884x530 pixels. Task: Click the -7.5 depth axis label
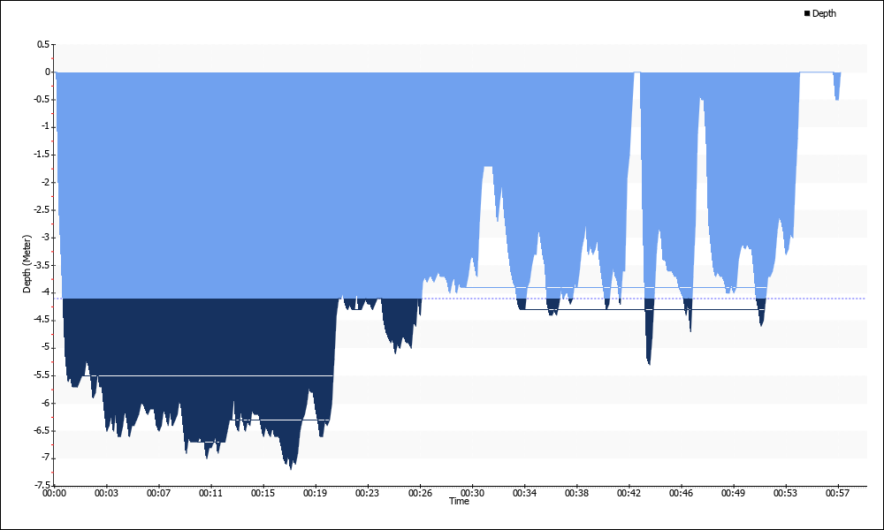(x=42, y=485)
